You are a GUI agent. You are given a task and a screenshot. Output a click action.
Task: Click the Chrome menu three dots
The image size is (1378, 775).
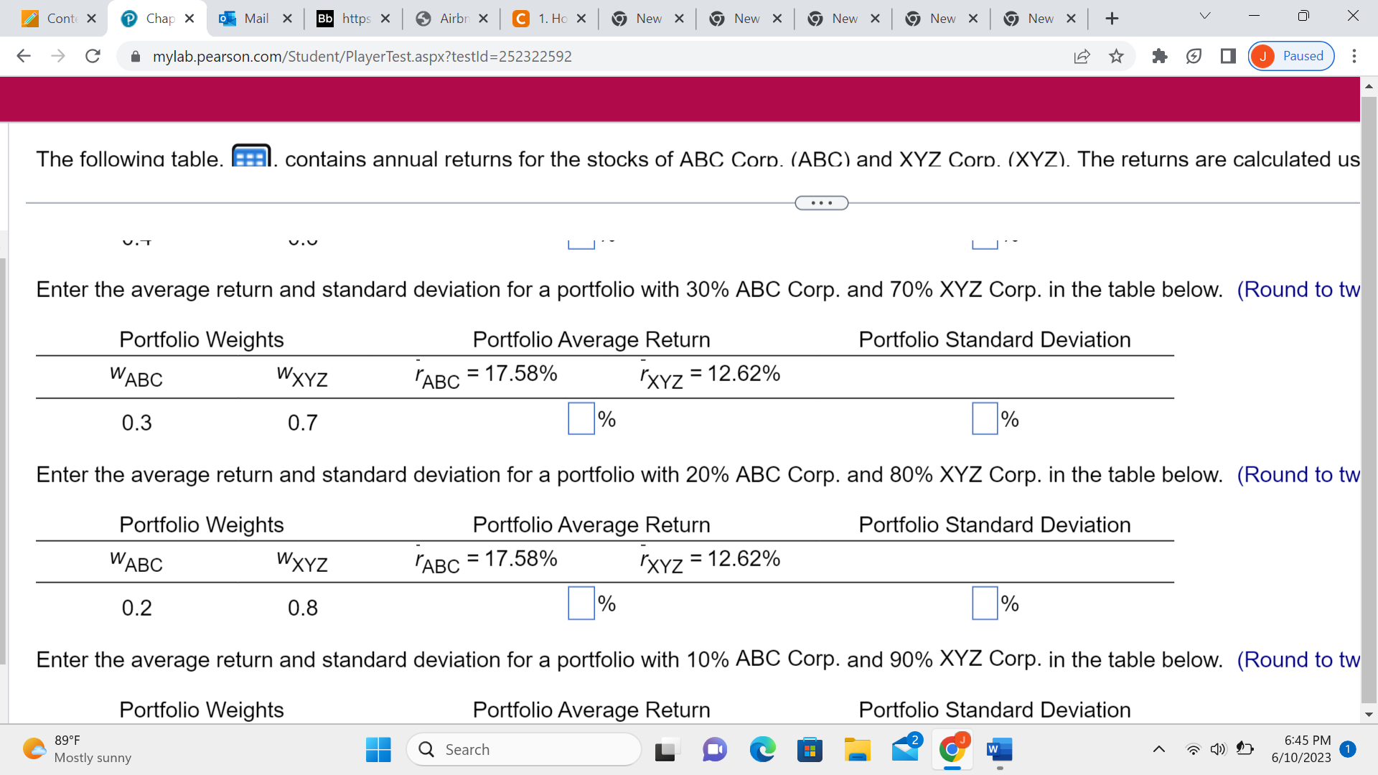[x=1354, y=56]
